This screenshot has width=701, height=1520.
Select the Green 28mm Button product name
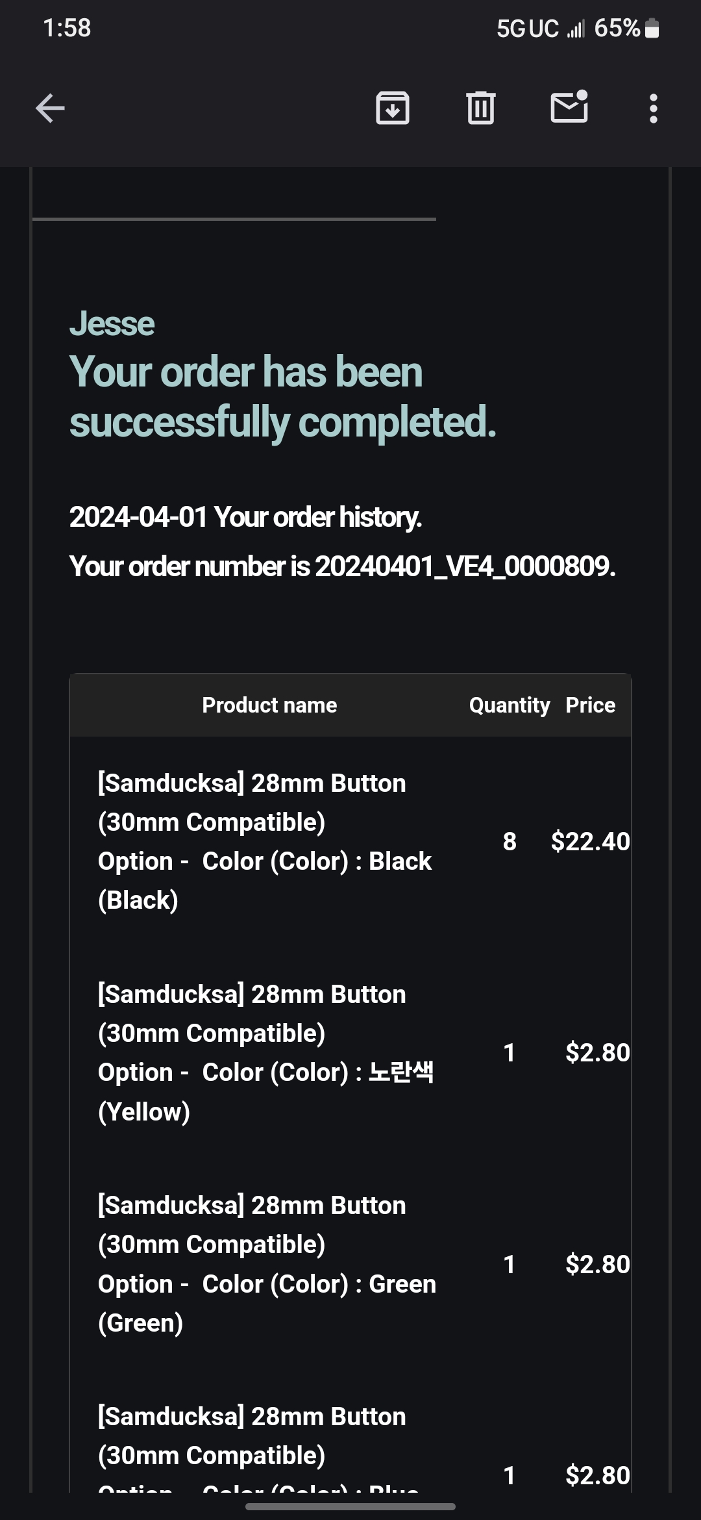click(x=266, y=1263)
